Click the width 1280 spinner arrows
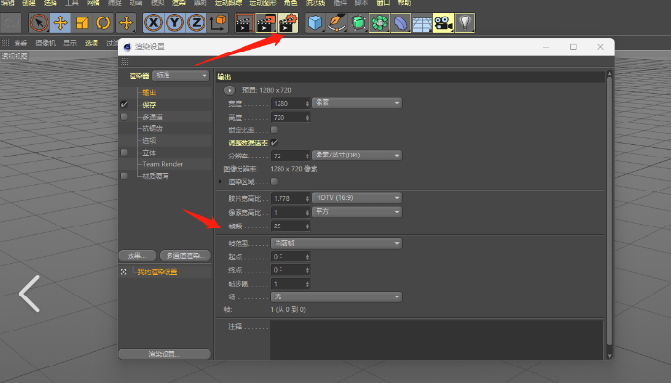Image resolution: width=671 pixels, height=383 pixels. 307,104
